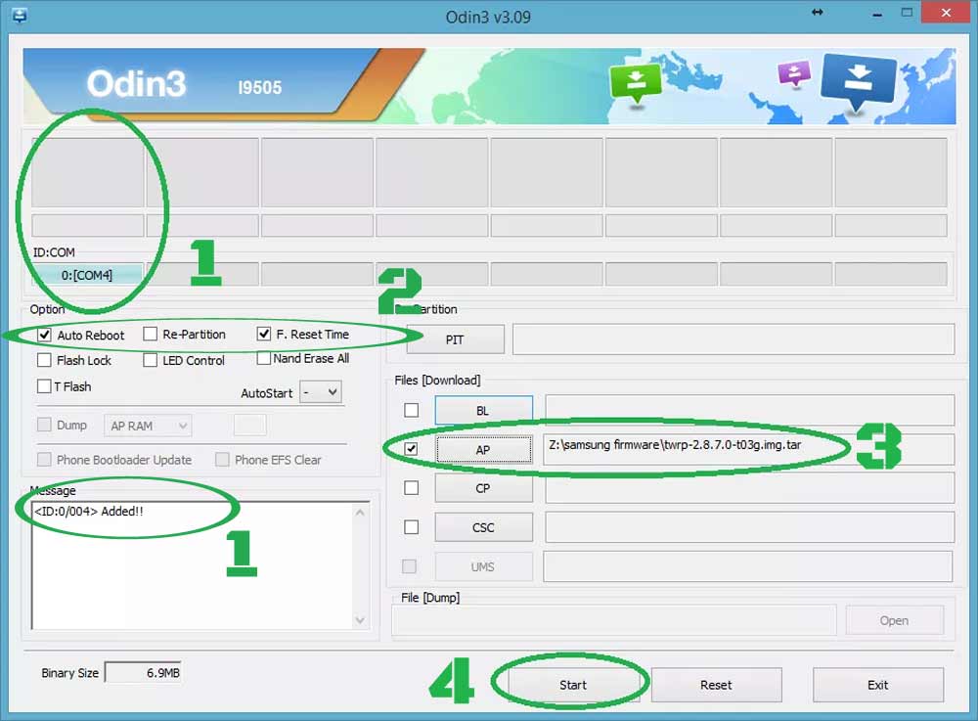Toggle the F. Reset Time checkbox
This screenshot has width=978, height=721.
point(264,335)
